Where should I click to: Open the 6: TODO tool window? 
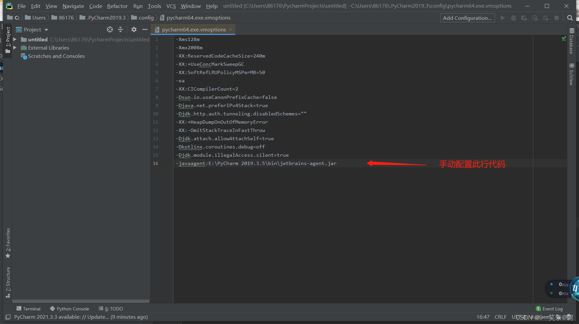click(111, 309)
